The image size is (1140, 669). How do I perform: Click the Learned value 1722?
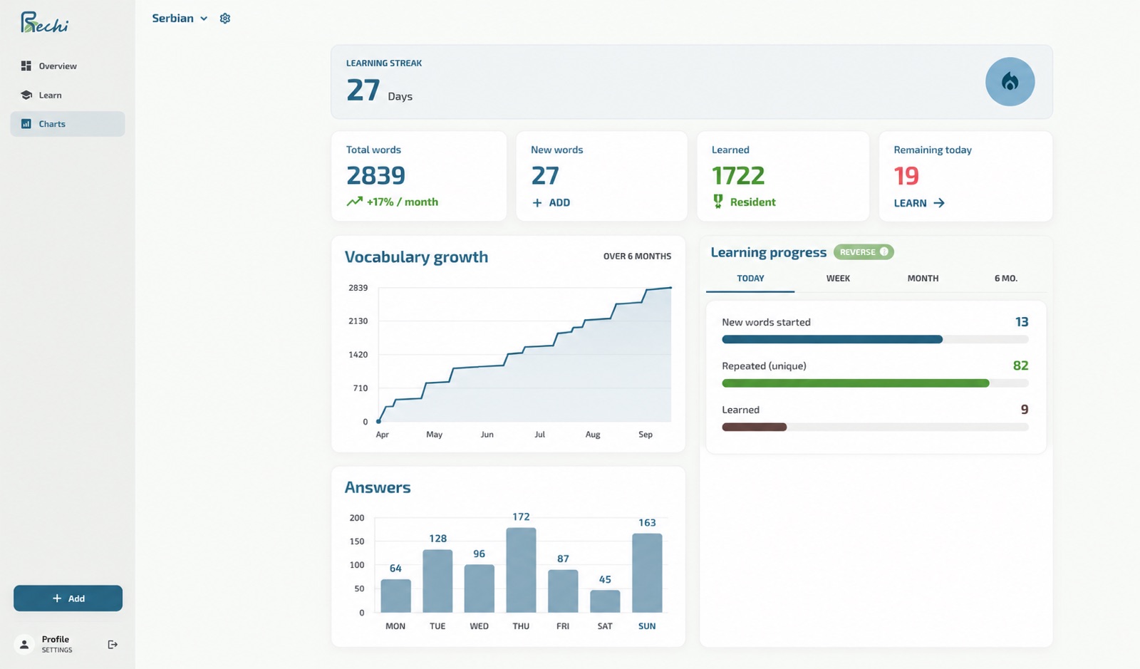(x=738, y=175)
